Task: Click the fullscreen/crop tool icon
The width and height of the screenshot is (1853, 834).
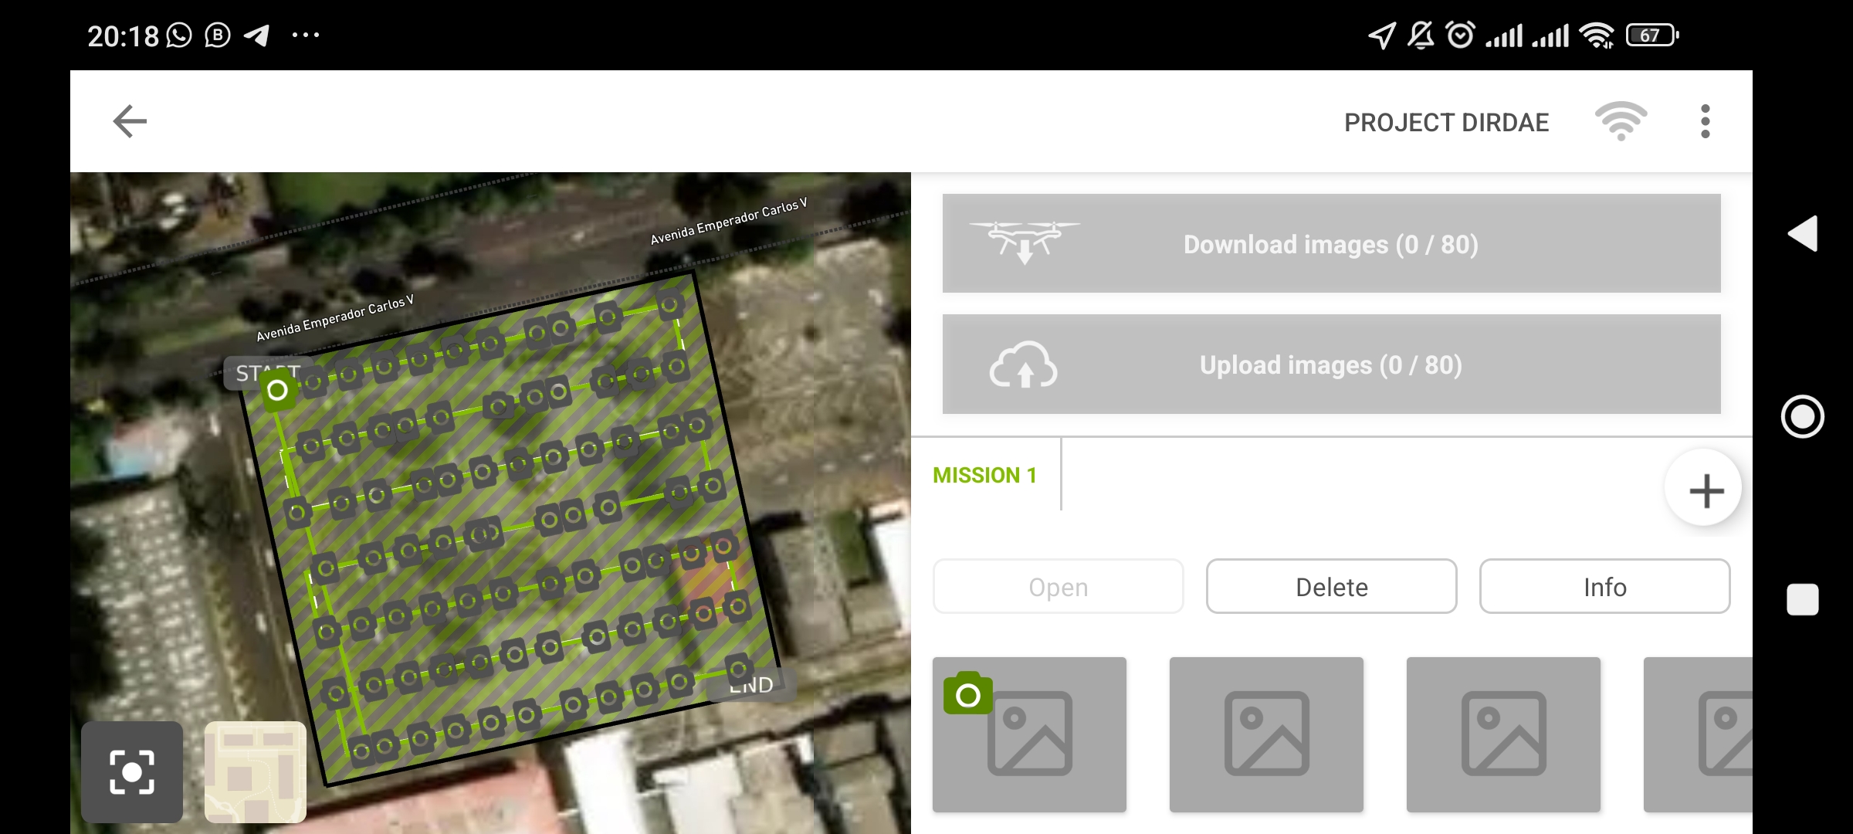Action: pos(131,772)
